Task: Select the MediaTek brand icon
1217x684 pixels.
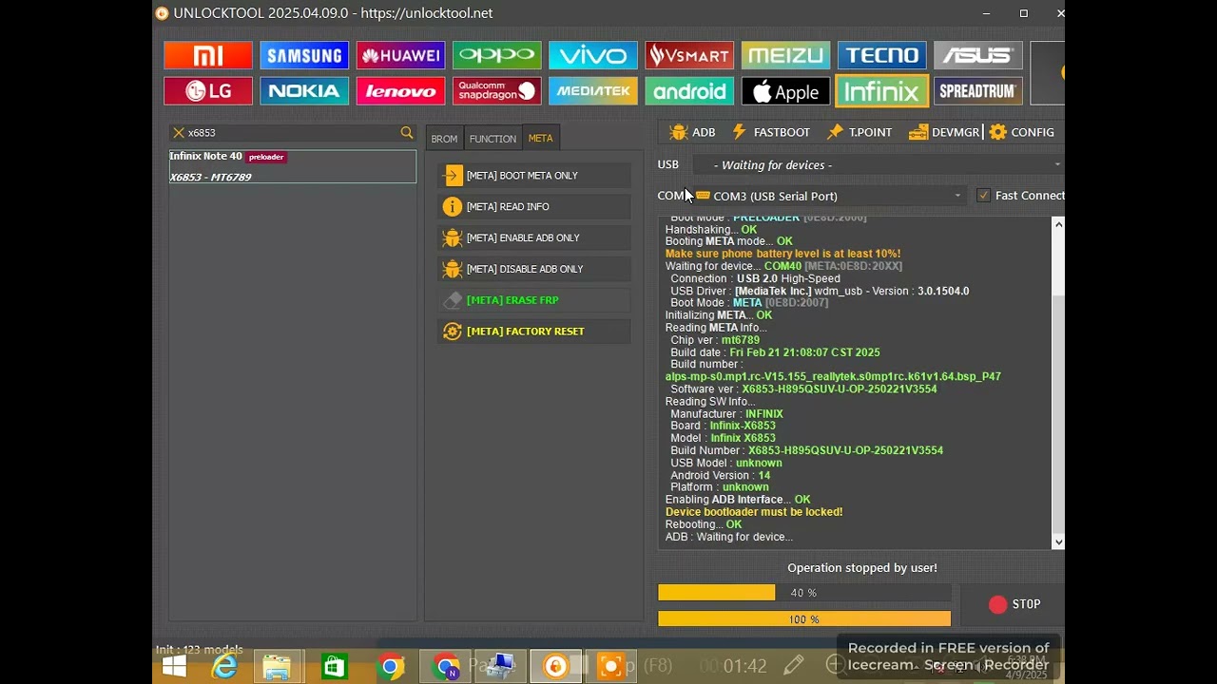Action: [x=593, y=91]
